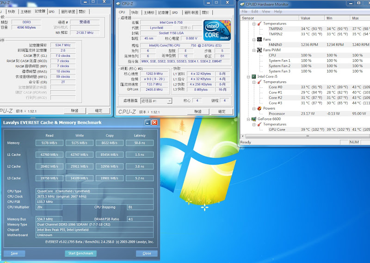Image resolution: width=370 pixels, height=263 pixels.
Task: Click the Memory Read value 5178 MB/s
Action: coord(49,143)
